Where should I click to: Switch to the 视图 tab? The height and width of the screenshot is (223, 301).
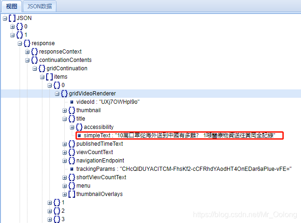coord(11,7)
